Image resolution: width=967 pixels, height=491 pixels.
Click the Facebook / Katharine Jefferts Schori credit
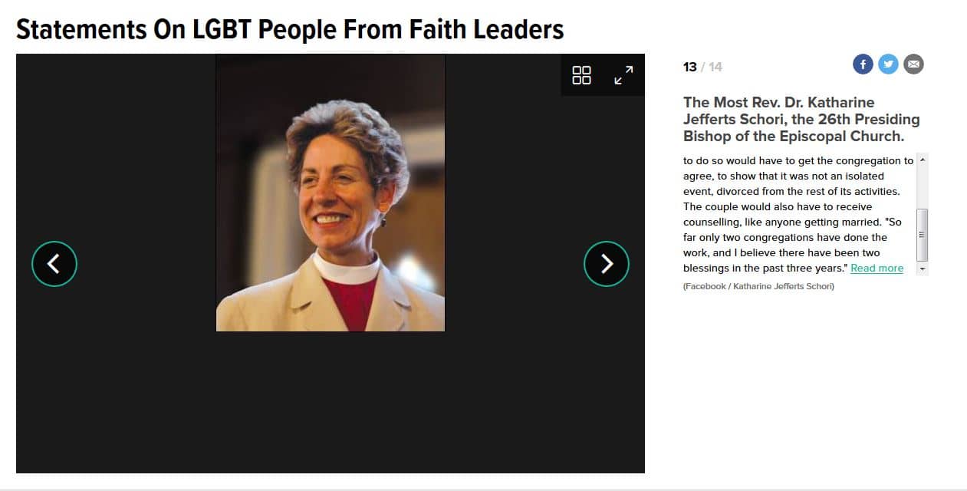click(x=758, y=286)
